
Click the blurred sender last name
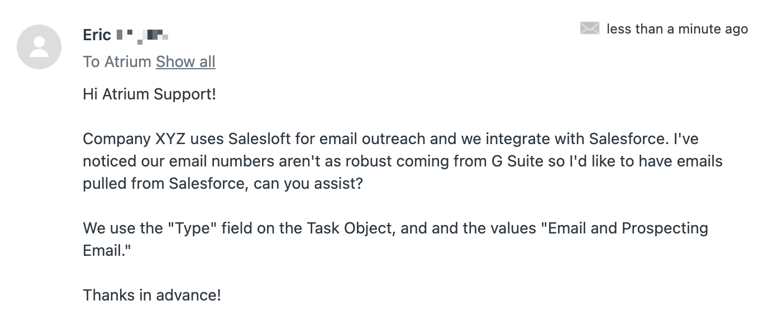pos(143,36)
